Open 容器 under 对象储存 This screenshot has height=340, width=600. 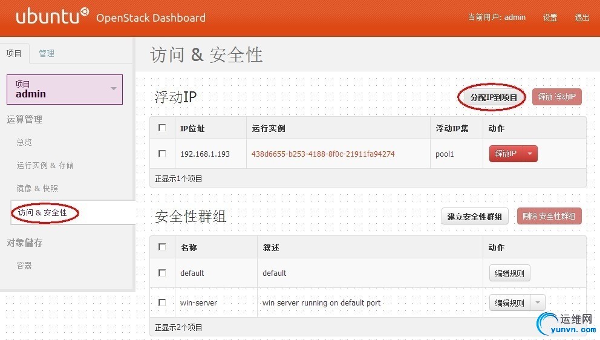coord(24,266)
